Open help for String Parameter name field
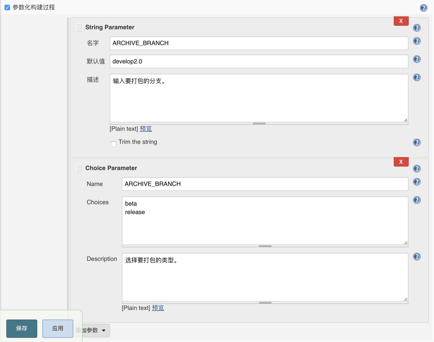434x342 pixels. pos(416,41)
